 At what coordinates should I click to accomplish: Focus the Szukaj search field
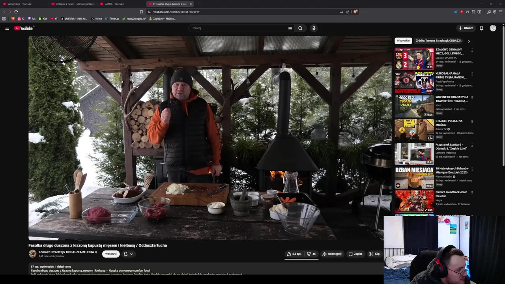pyautogui.click(x=239, y=28)
